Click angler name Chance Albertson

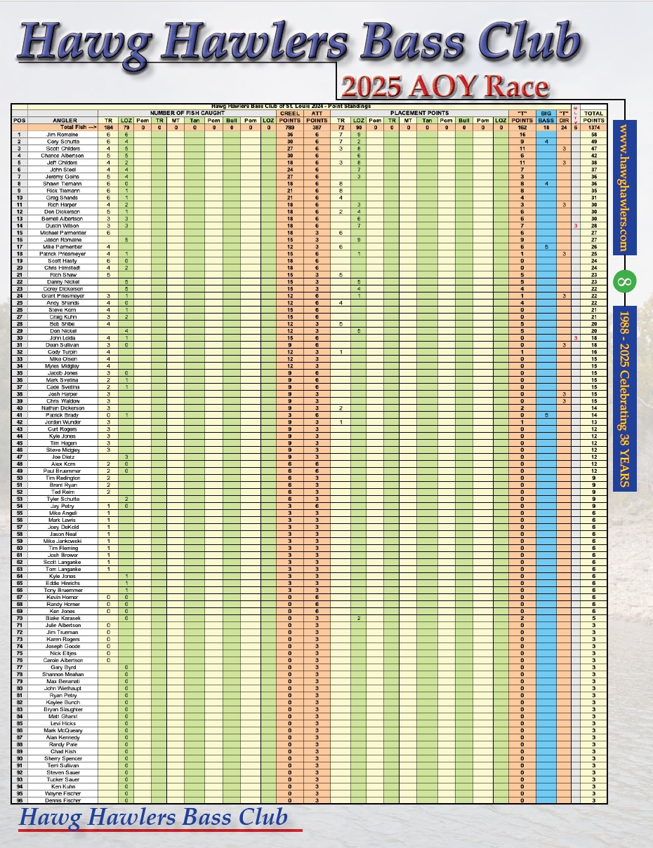tap(62, 155)
